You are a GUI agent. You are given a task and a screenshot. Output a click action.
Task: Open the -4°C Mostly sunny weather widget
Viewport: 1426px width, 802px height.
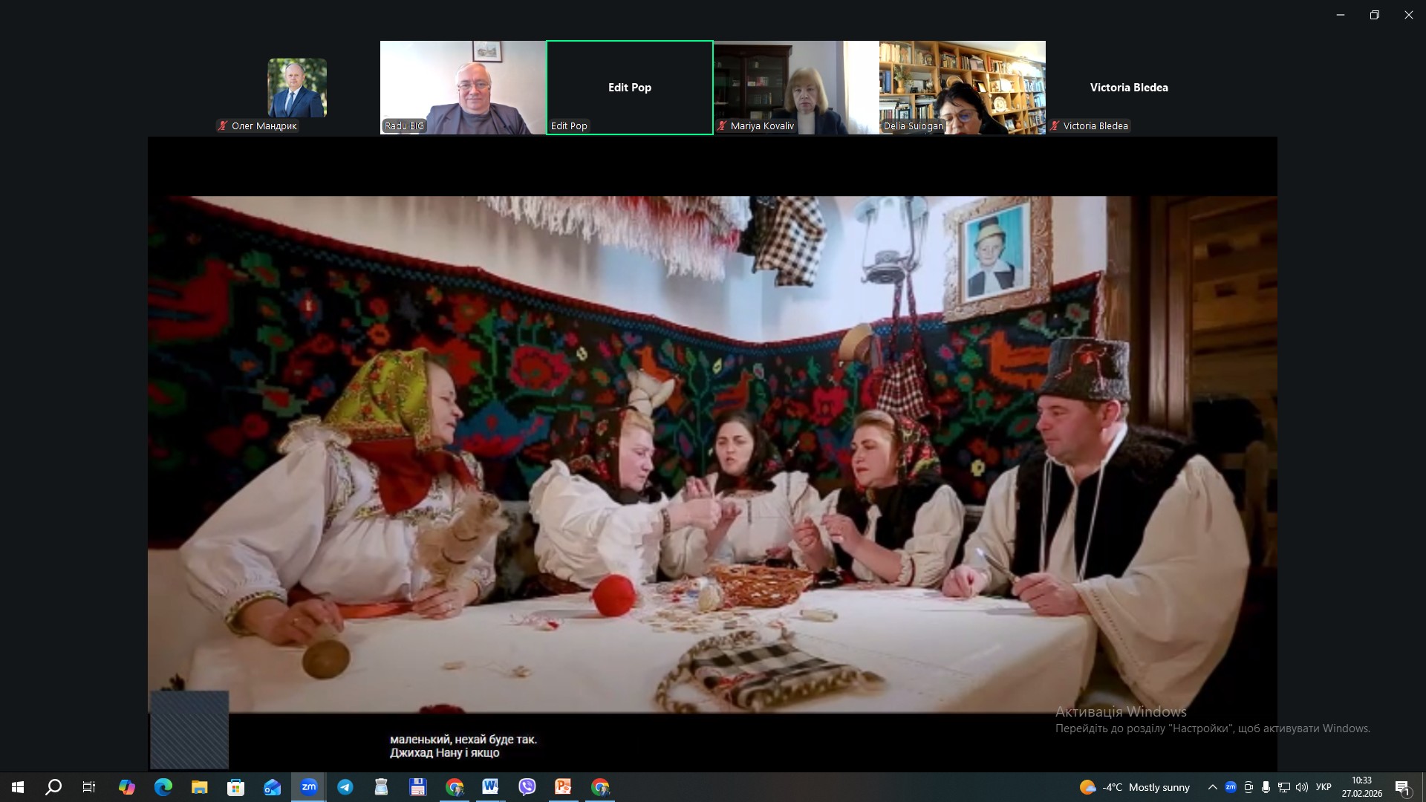[x=1135, y=787]
